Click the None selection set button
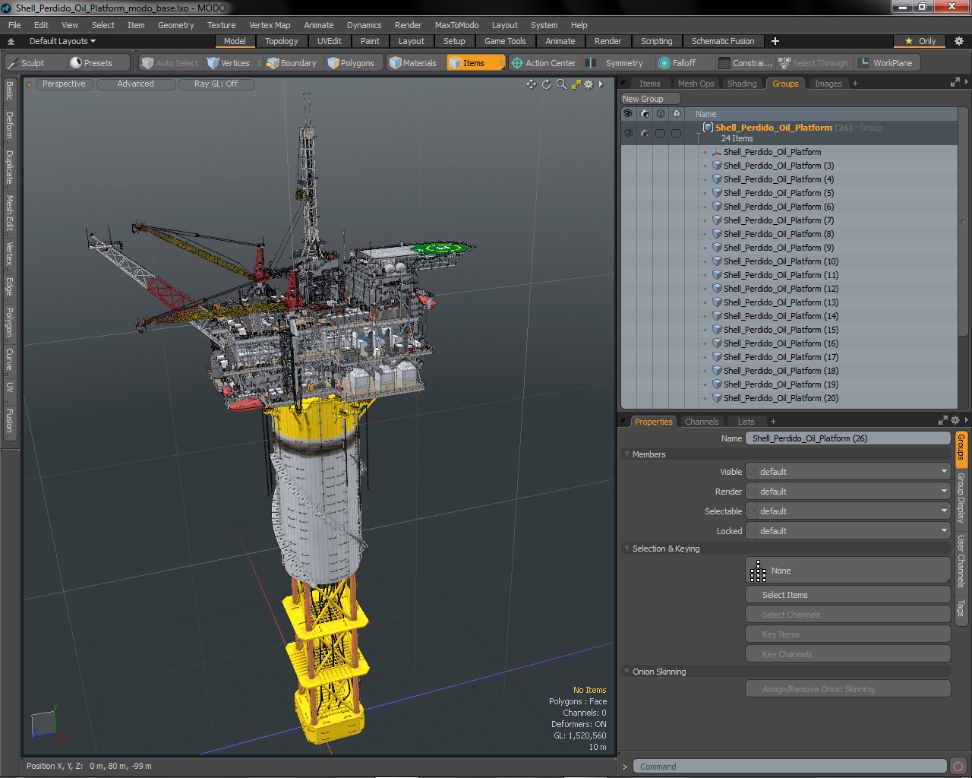The width and height of the screenshot is (972, 778). [848, 571]
